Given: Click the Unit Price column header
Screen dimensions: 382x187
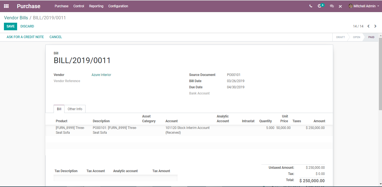Looking at the screenshot, I should pyautogui.click(x=284, y=119).
